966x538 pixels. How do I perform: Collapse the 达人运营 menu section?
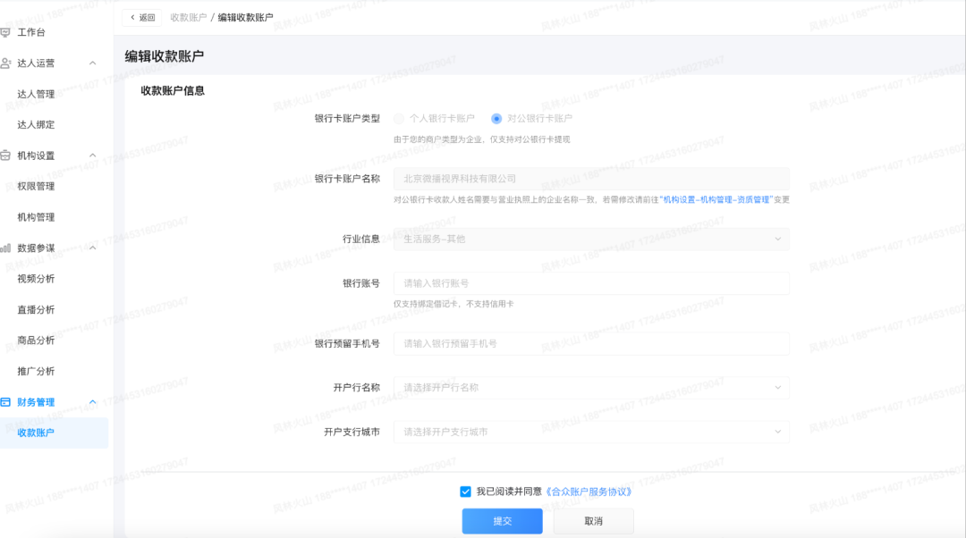tap(93, 63)
